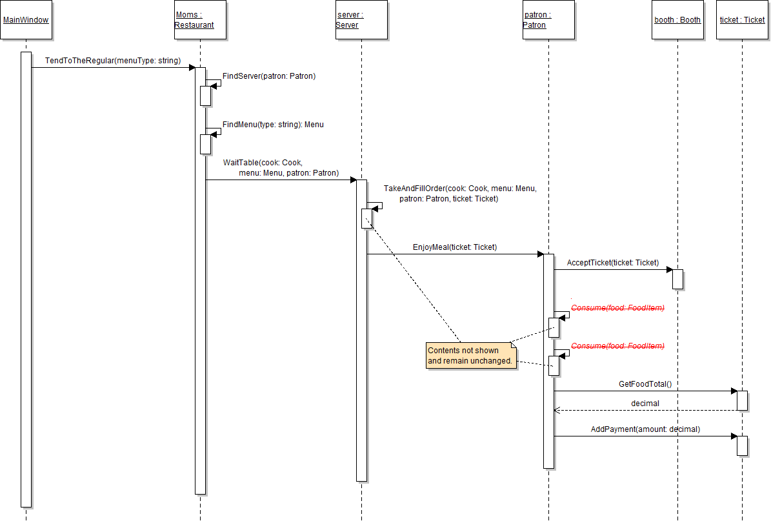
Task: Click the EnjoyMeal(ticket: Ticket) message label
Action: click(455, 247)
